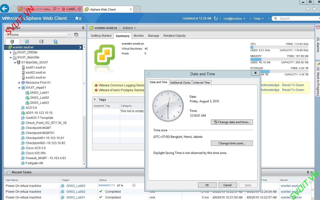This screenshot has width=320, height=200.
Task: Click the Category column header in Tags
Action: pyautogui.click(x=132, y=106)
